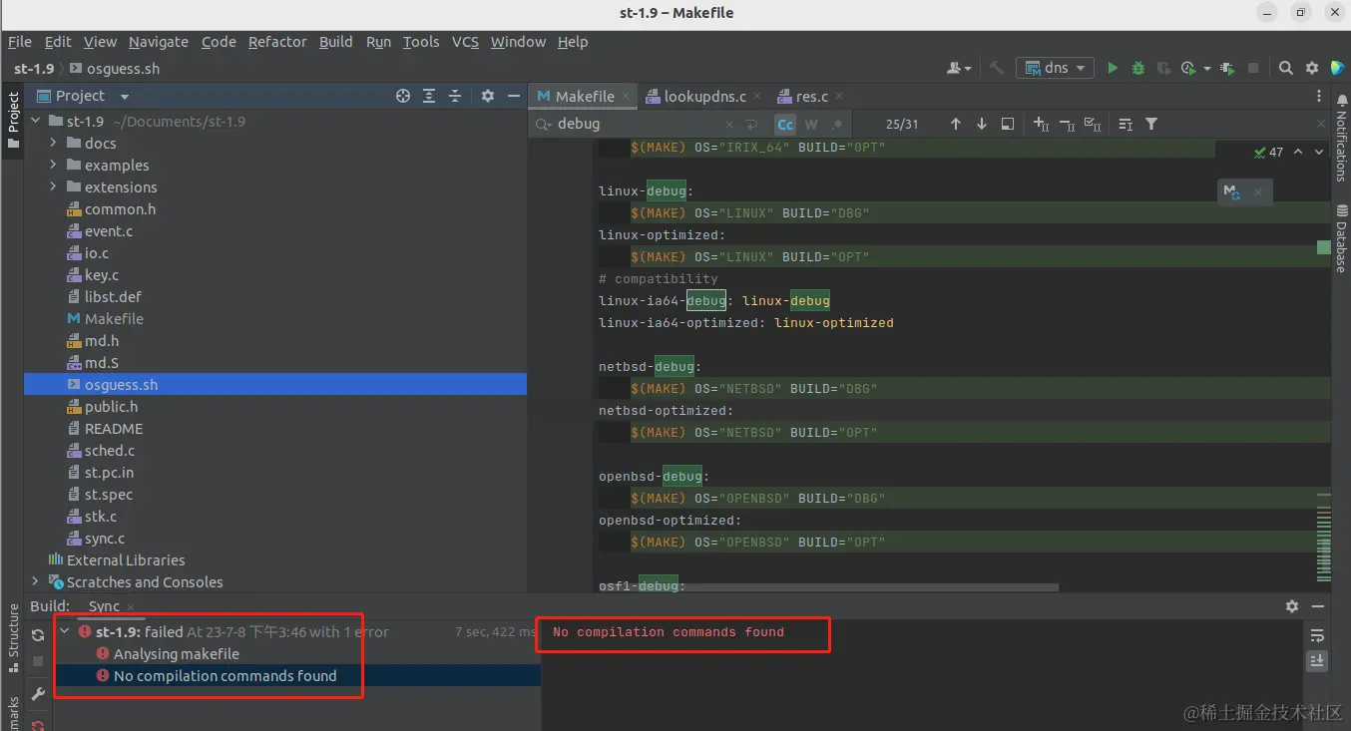This screenshot has width=1351, height=731.
Task: Open IDE settings gear in top toolbar
Action: point(1312,68)
